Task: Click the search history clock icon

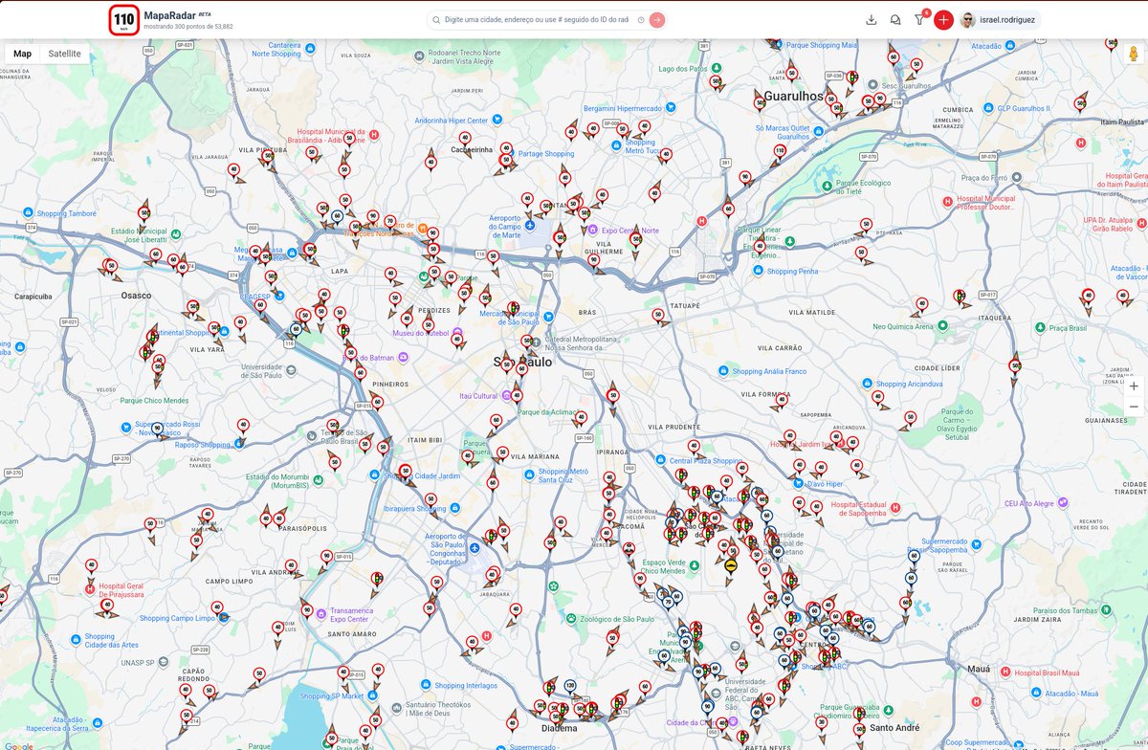Action: coord(641,20)
